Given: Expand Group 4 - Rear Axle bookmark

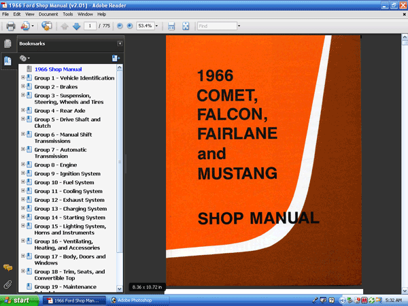Looking at the screenshot, I should [x=23, y=110].
